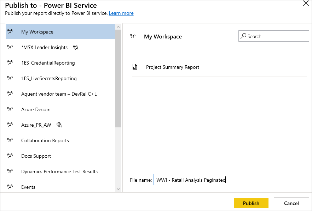Click the My Workspace people icon in the right pane
The image size is (312, 211).
pyautogui.click(x=133, y=36)
